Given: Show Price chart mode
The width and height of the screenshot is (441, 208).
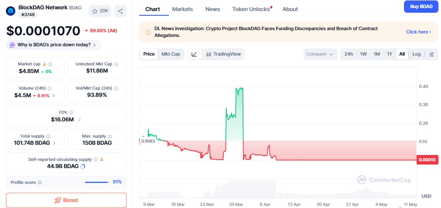Looking at the screenshot, I should tap(149, 54).
